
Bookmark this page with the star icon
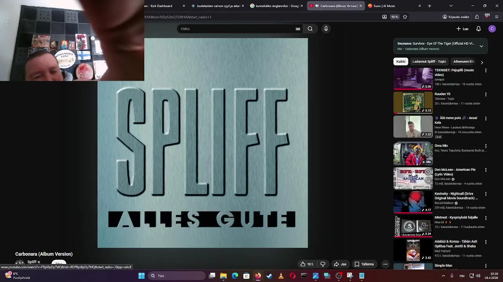405,17
